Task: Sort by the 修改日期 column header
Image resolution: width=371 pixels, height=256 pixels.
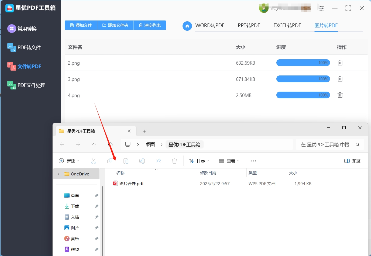Action: click(x=208, y=173)
